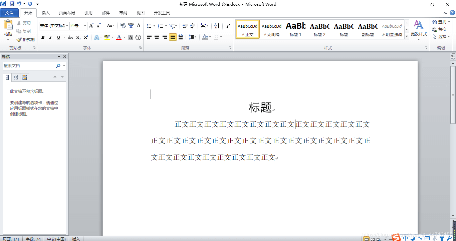Open the line spacing dropdown
The height and width of the screenshot is (241, 456).
193,37
